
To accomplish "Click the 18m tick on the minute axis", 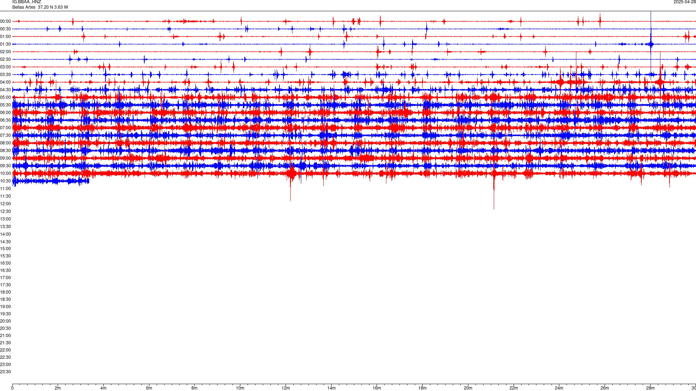I will (x=422, y=388).
